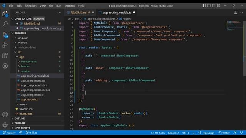246x138 pixels.
Task: Toggle the secondary side bar layout icon
Action: pos(214,5)
